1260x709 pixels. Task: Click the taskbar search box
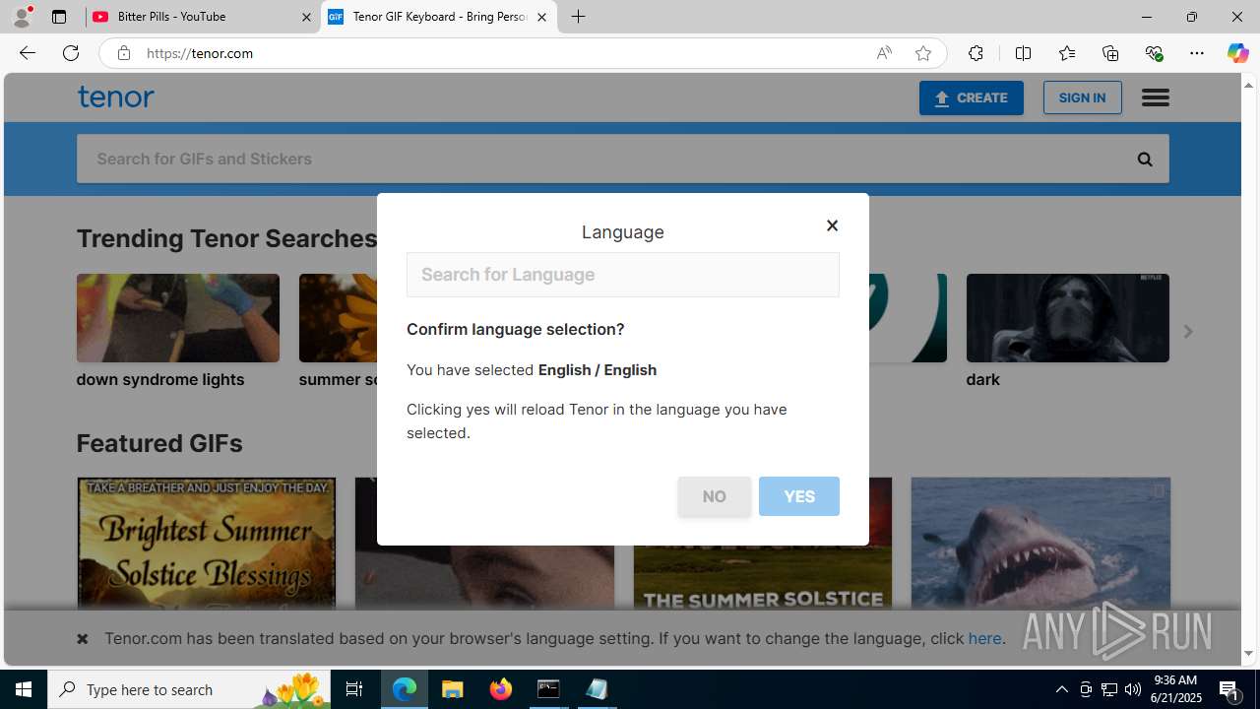189,689
